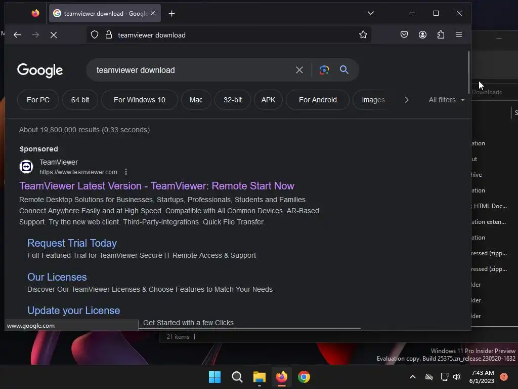Go back to the previous page in Firefox
Screen dimensions: 518x389
click(x=17, y=35)
